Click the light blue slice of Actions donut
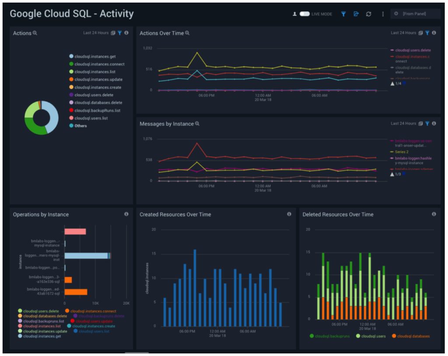 pos(54,116)
